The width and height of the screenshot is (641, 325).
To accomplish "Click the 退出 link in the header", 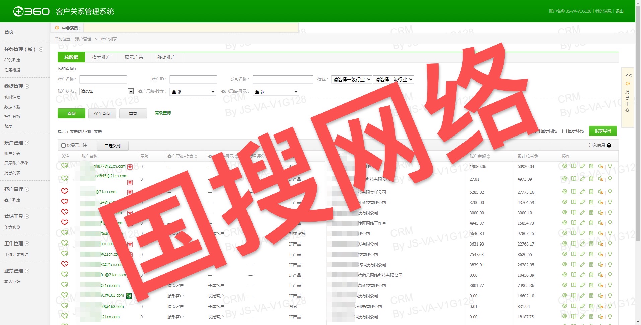I will point(620,11).
